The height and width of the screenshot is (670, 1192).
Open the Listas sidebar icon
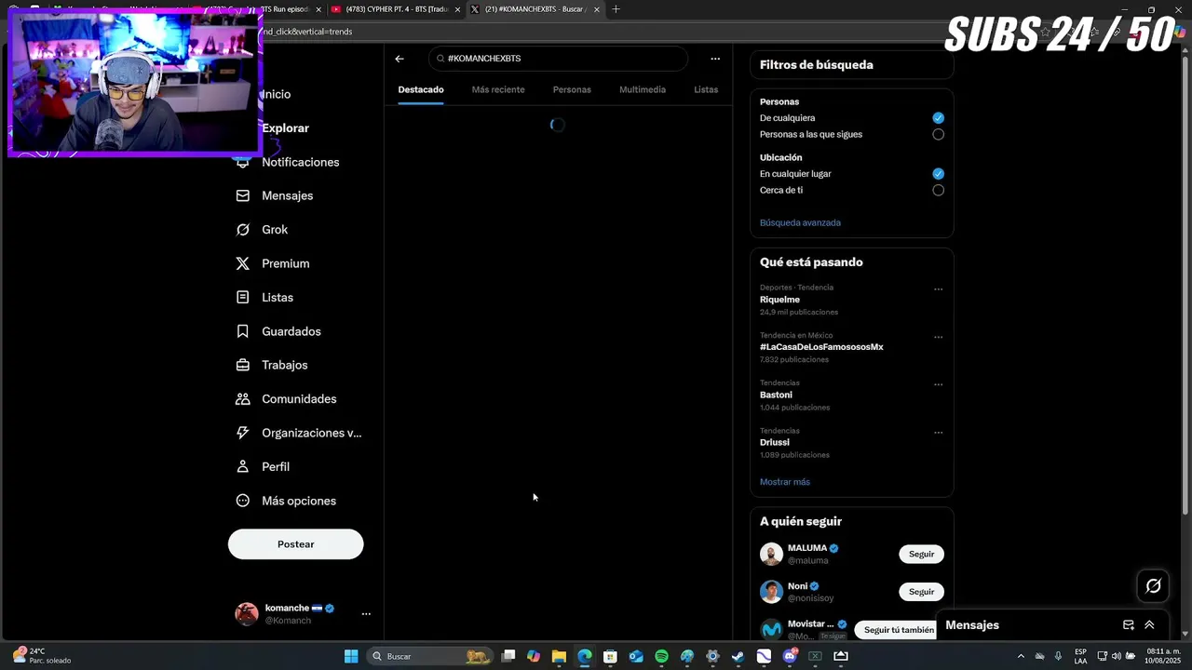pos(242,297)
